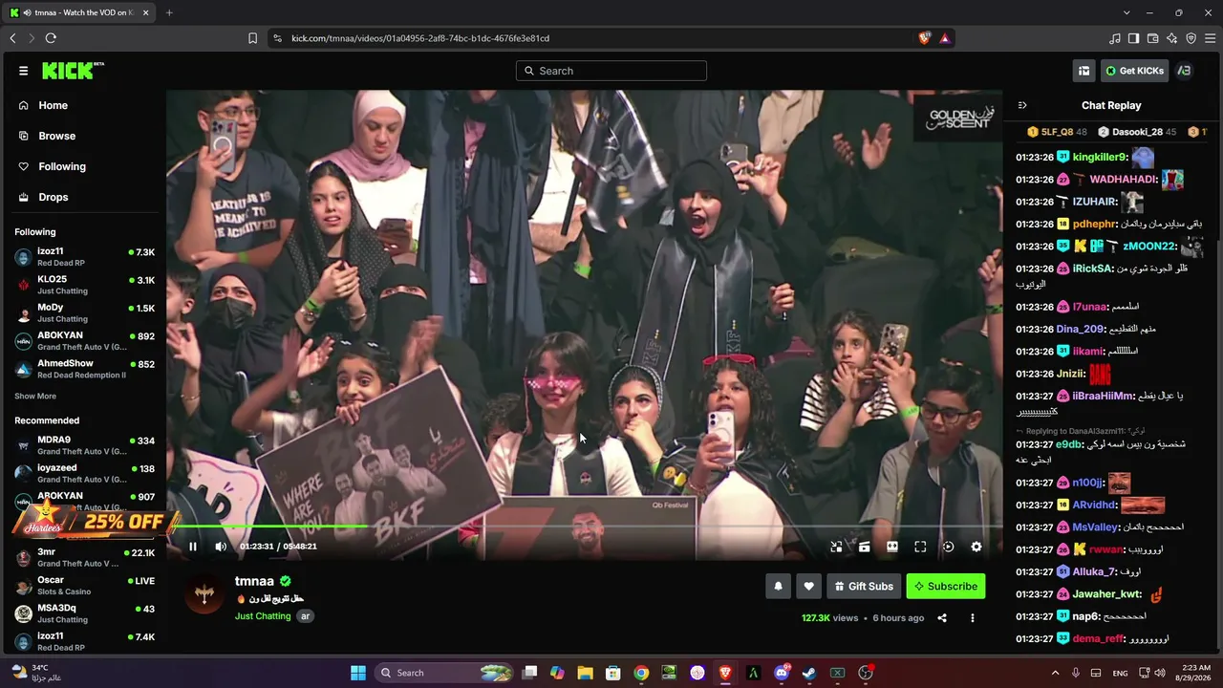Subscribe to tmnaa channel
This screenshot has width=1223, height=688.
coord(945,587)
